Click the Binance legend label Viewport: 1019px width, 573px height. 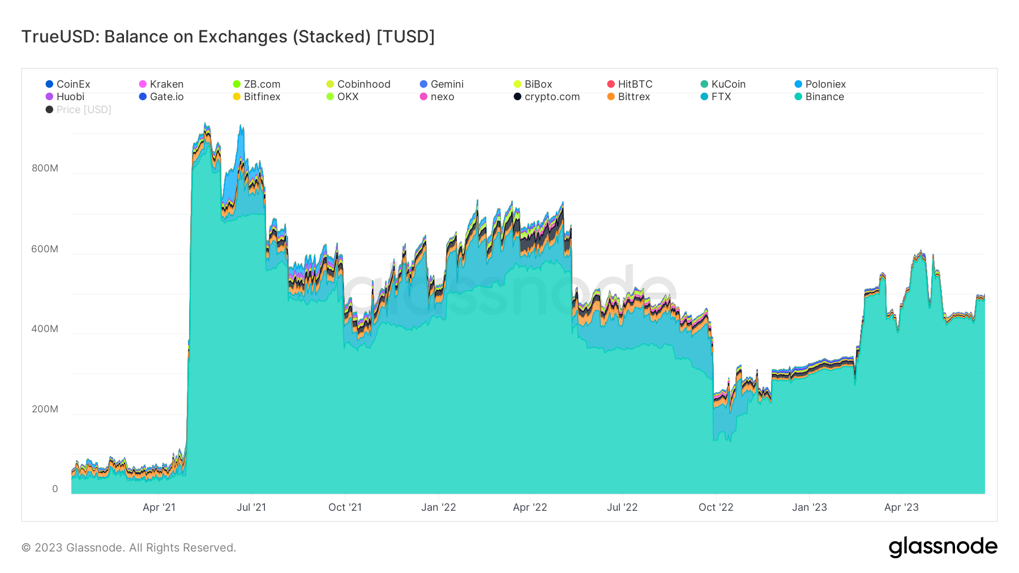[x=825, y=97]
